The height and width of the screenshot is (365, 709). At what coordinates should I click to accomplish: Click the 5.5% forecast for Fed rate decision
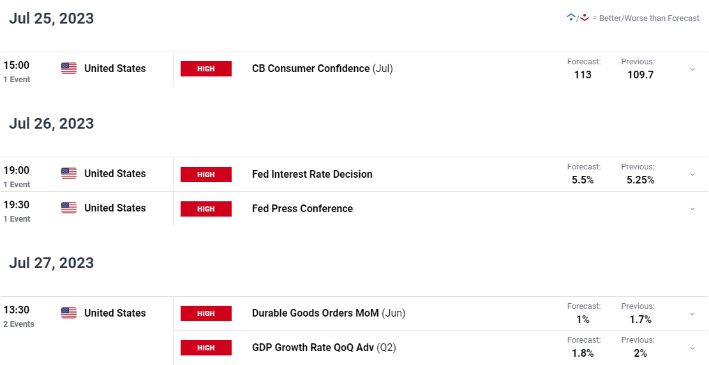[x=583, y=180]
